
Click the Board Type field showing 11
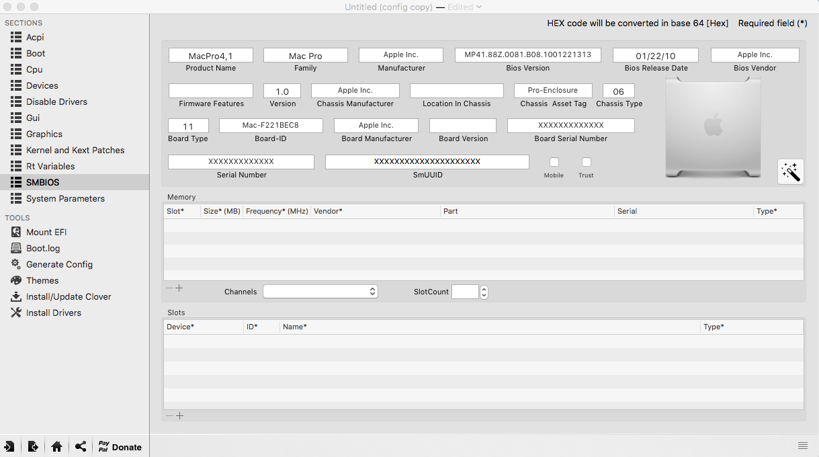coord(188,126)
